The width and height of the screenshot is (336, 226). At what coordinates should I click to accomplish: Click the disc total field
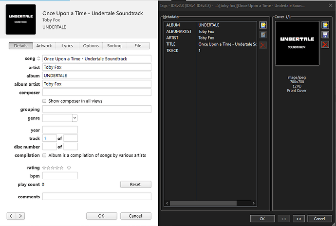pos(71,147)
